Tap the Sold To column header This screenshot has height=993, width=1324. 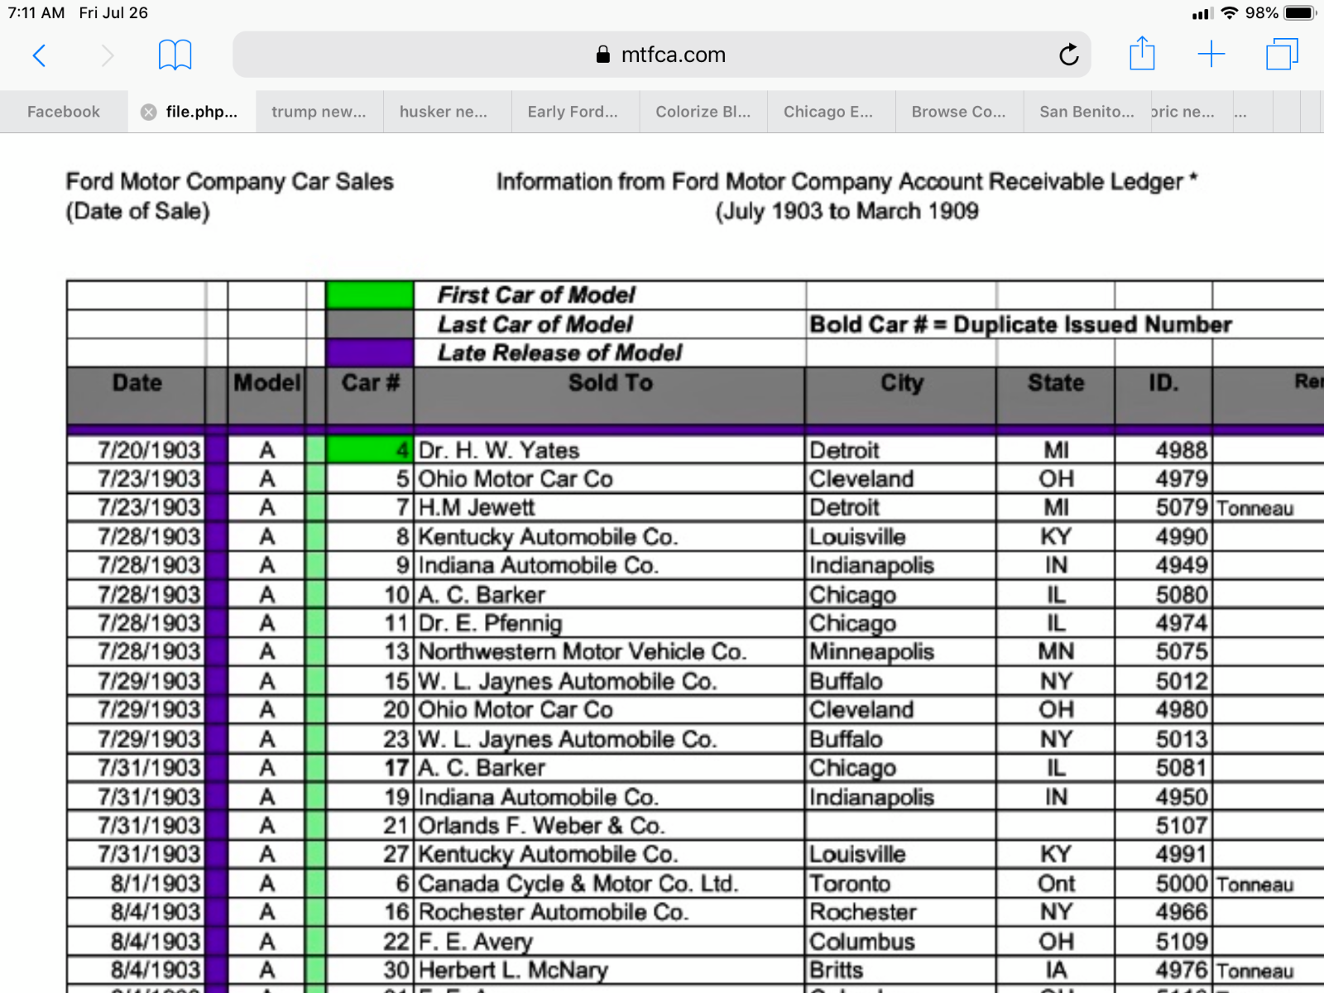610,383
